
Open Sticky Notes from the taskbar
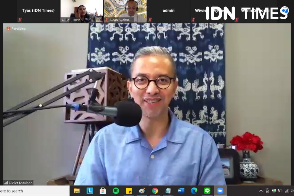129,191
